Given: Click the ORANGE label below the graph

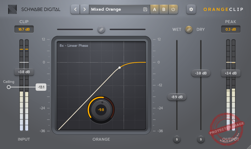Looking at the screenshot, I should 101,139.
